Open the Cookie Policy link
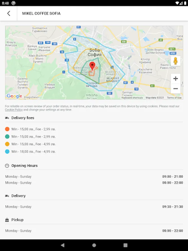Screen dimensions: 188x251 pyautogui.click(x=14, y=110)
